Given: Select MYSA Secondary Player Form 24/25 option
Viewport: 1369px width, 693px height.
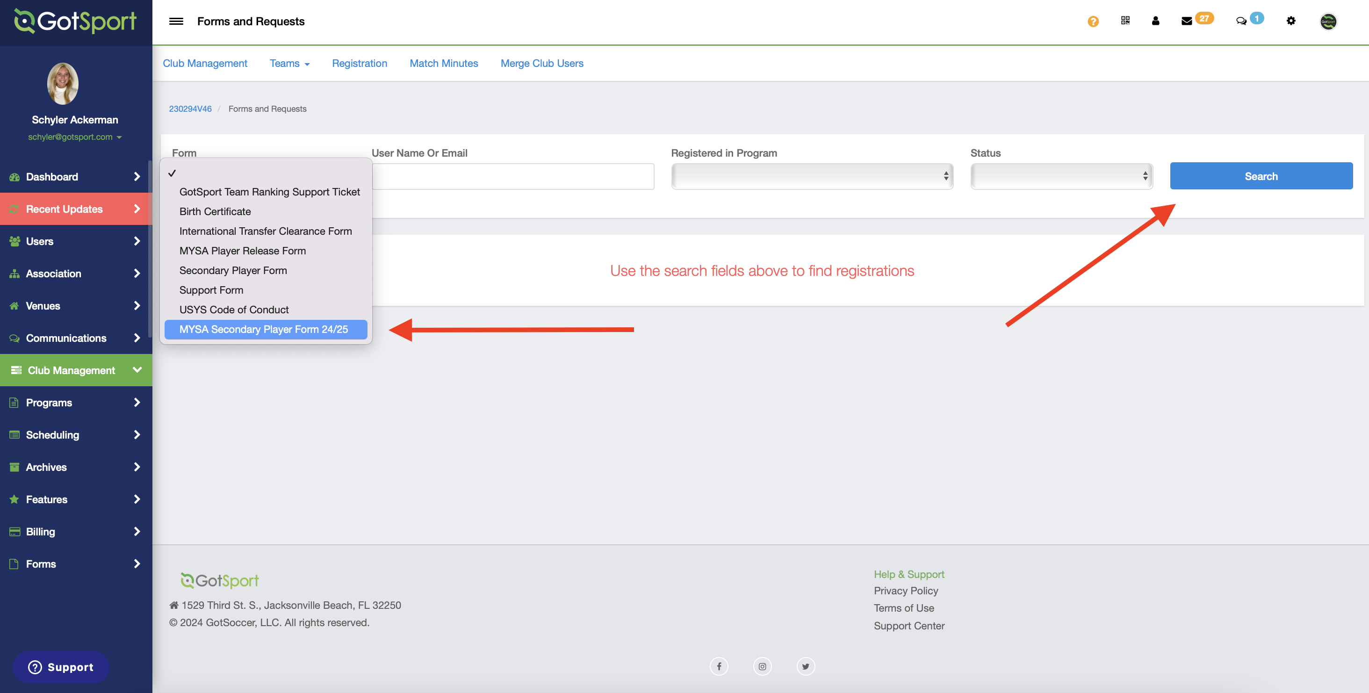Looking at the screenshot, I should (266, 330).
